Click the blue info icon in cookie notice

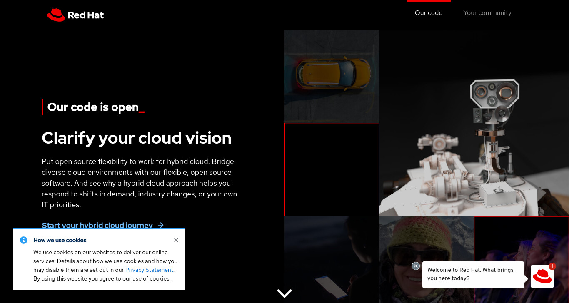pos(24,240)
